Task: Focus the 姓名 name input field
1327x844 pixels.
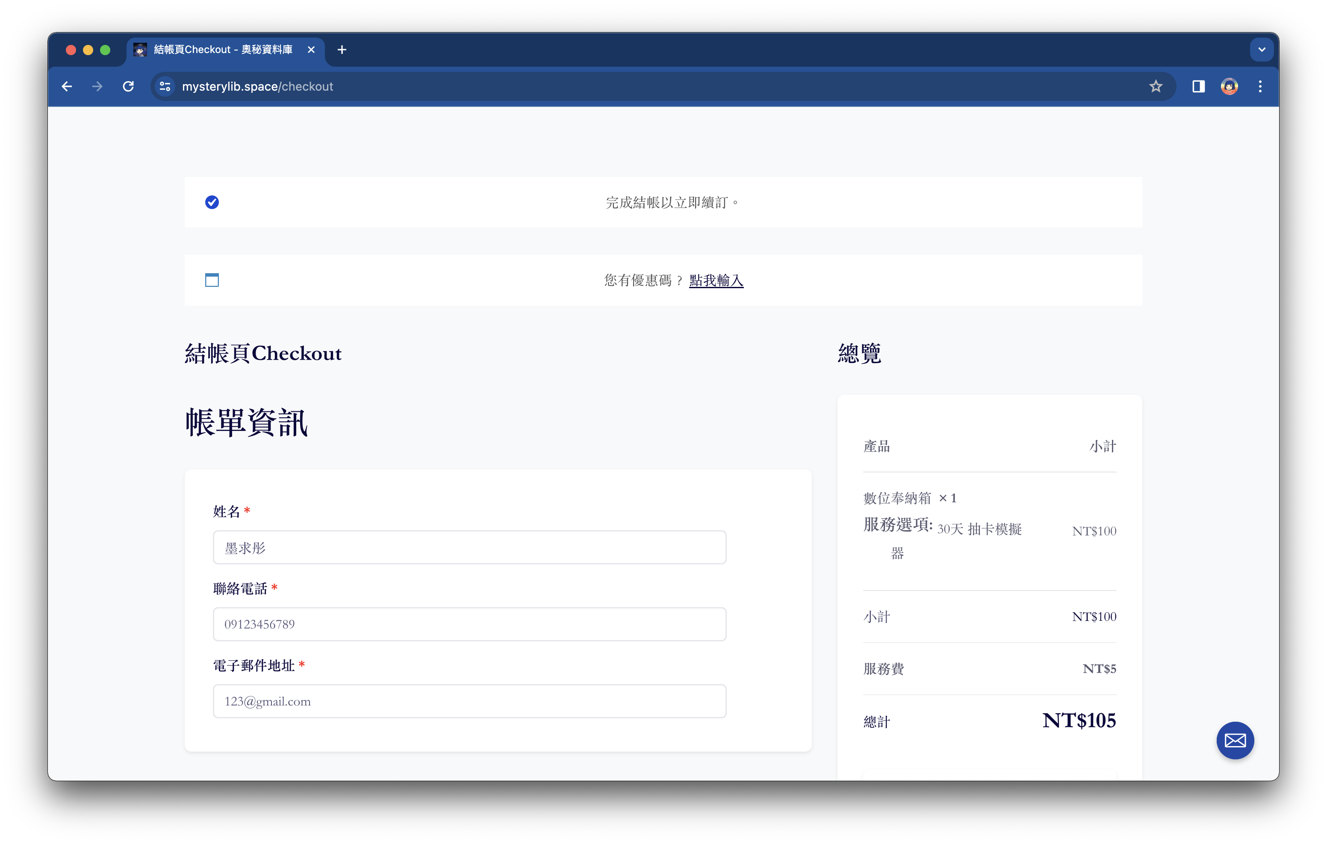Action: click(x=469, y=547)
